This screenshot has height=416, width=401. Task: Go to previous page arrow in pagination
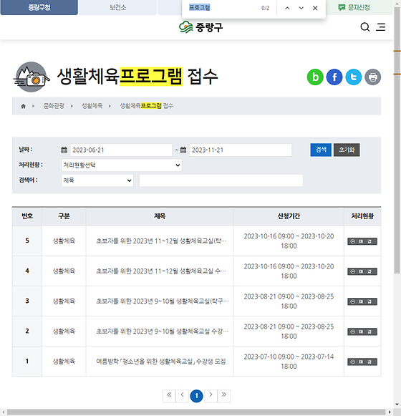(183, 396)
